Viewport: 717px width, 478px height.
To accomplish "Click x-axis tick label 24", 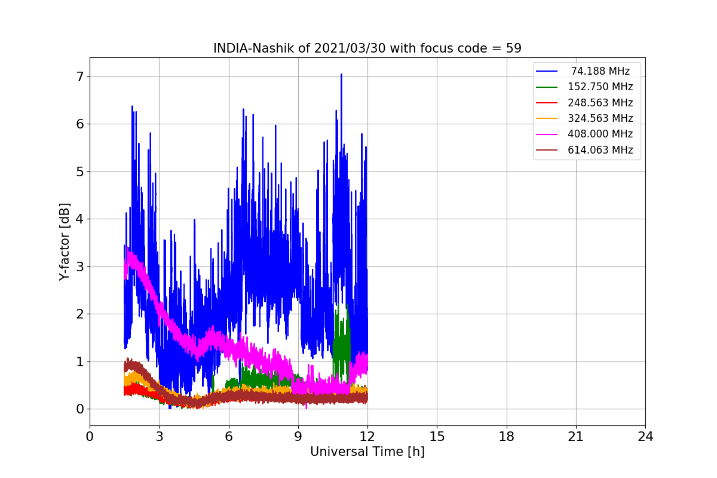I will pos(645,437).
